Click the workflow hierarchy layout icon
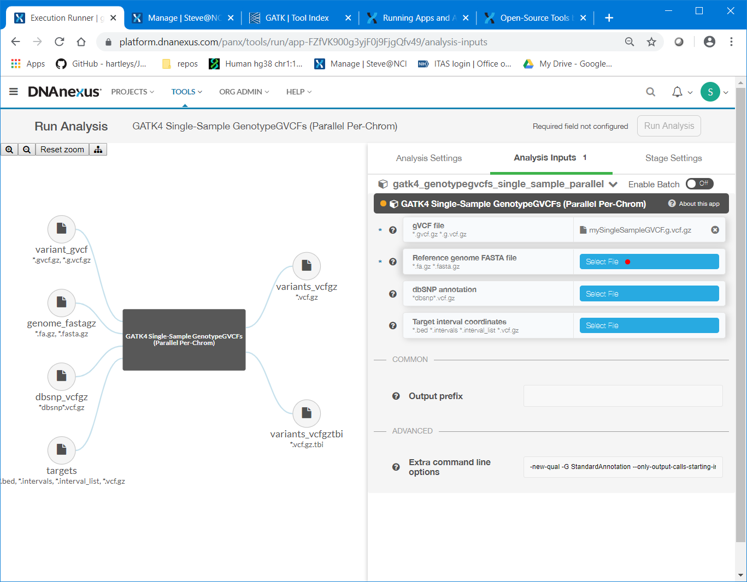The height and width of the screenshot is (582, 747). (x=98, y=150)
